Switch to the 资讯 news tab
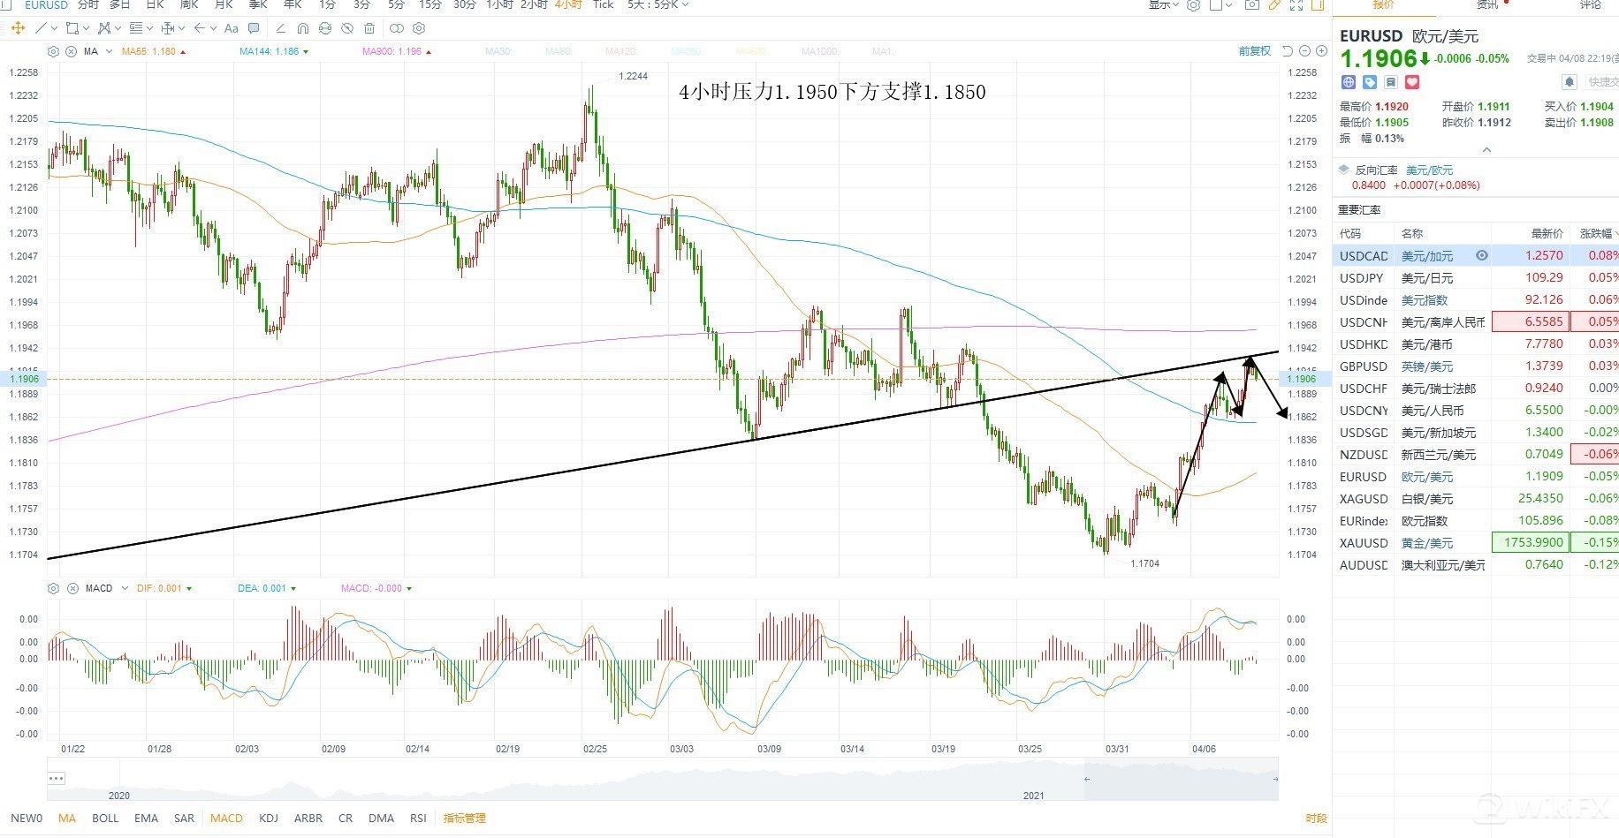This screenshot has width=1619, height=838. [1488, 5]
